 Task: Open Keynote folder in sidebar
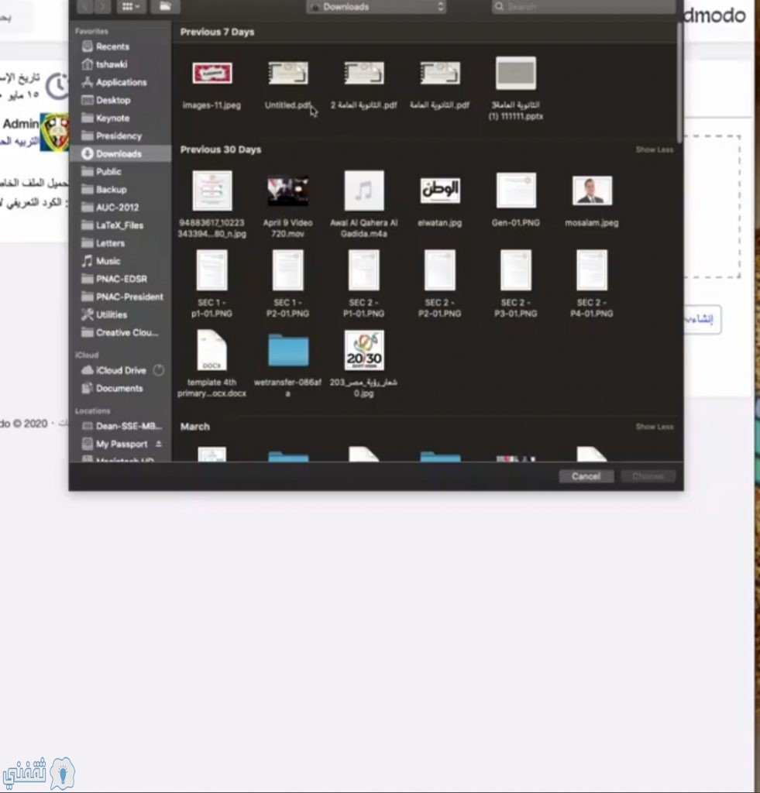click(x=112, y=118)
